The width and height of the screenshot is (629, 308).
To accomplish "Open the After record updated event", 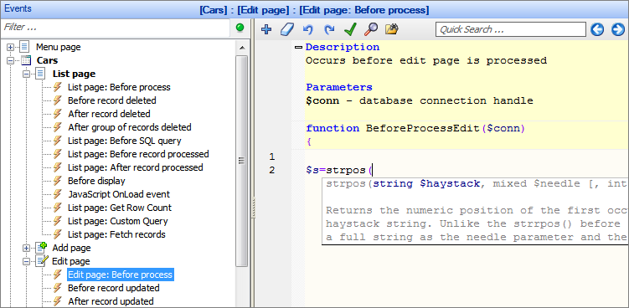I will pyautogui.click(x=111, y=301).
